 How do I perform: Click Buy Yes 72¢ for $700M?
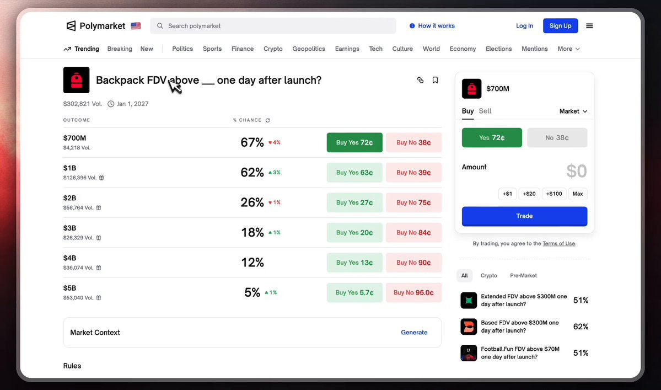pos(354,142)
